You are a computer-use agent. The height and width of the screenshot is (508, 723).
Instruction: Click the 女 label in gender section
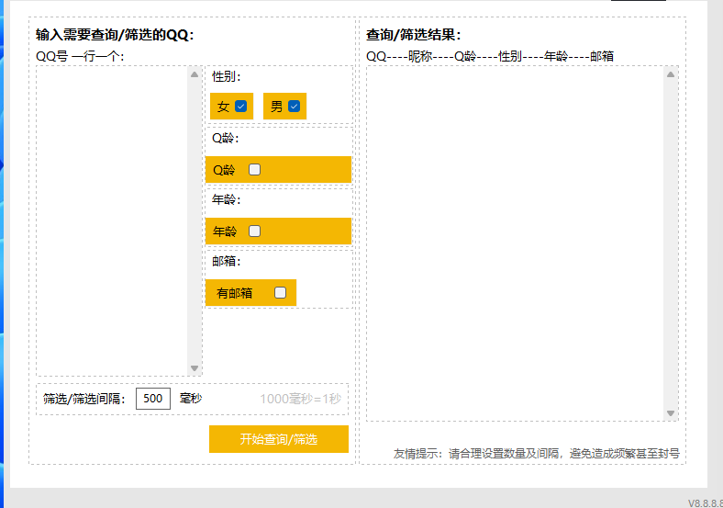pyautogui.click(x=223, y=107)
